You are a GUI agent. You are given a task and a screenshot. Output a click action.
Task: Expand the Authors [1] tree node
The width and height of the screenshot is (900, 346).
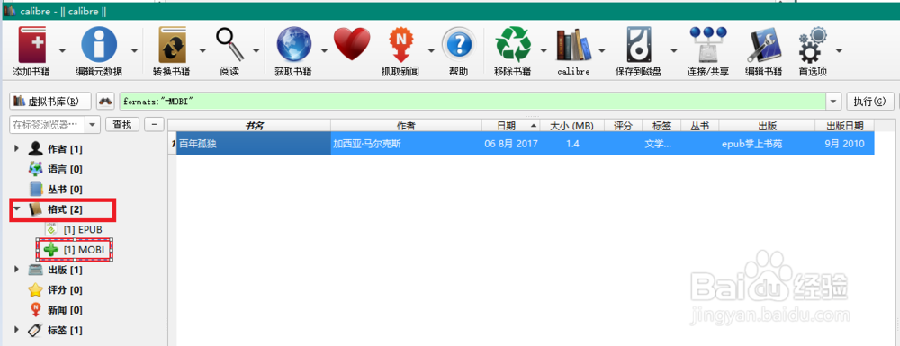pos(16,149)
